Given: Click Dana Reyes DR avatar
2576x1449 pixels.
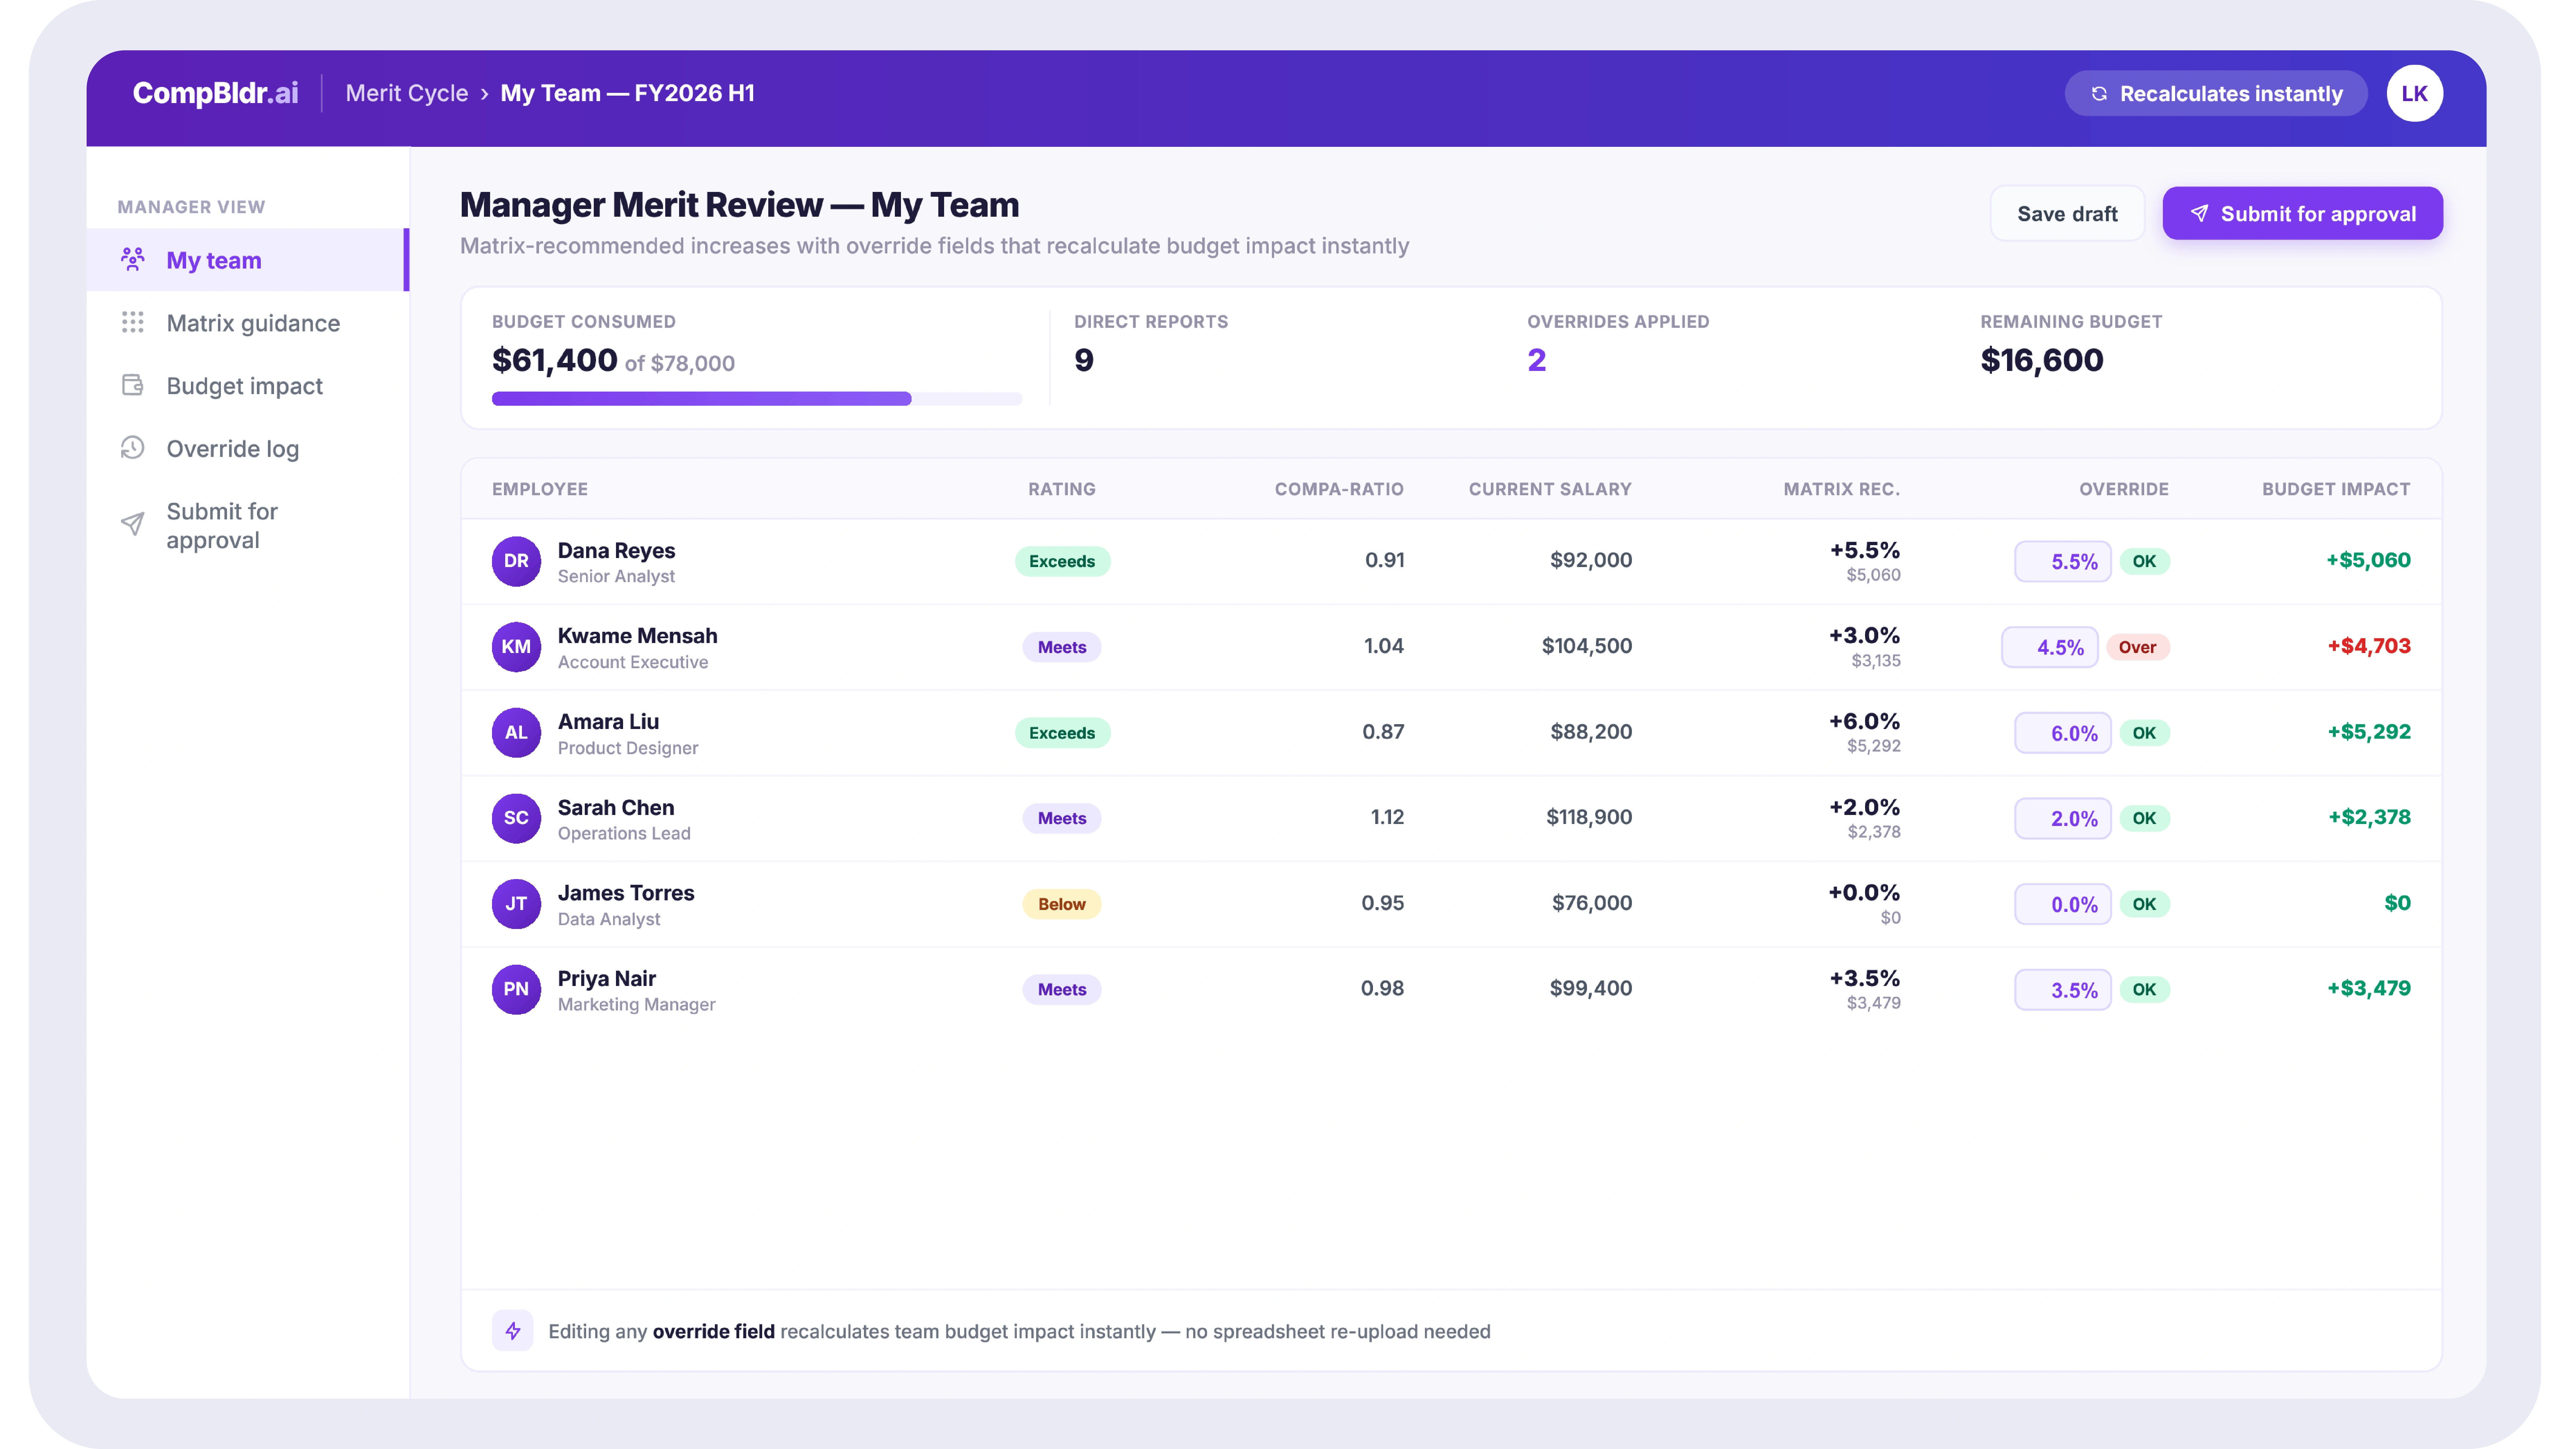Looking at the screenshot, I should click(516, 561).
